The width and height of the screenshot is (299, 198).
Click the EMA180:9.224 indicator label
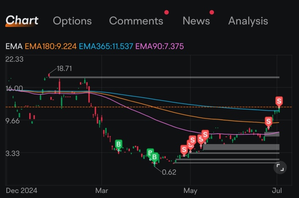point(51,46)
